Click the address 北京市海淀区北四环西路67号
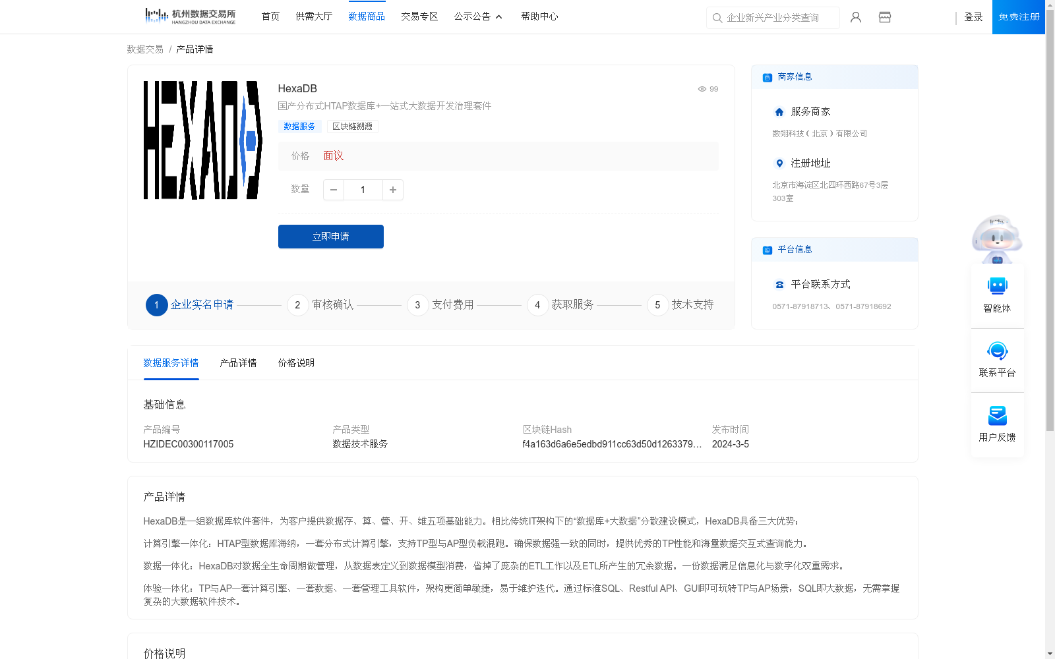This screenshot has height=659, width=1055. 830,192
